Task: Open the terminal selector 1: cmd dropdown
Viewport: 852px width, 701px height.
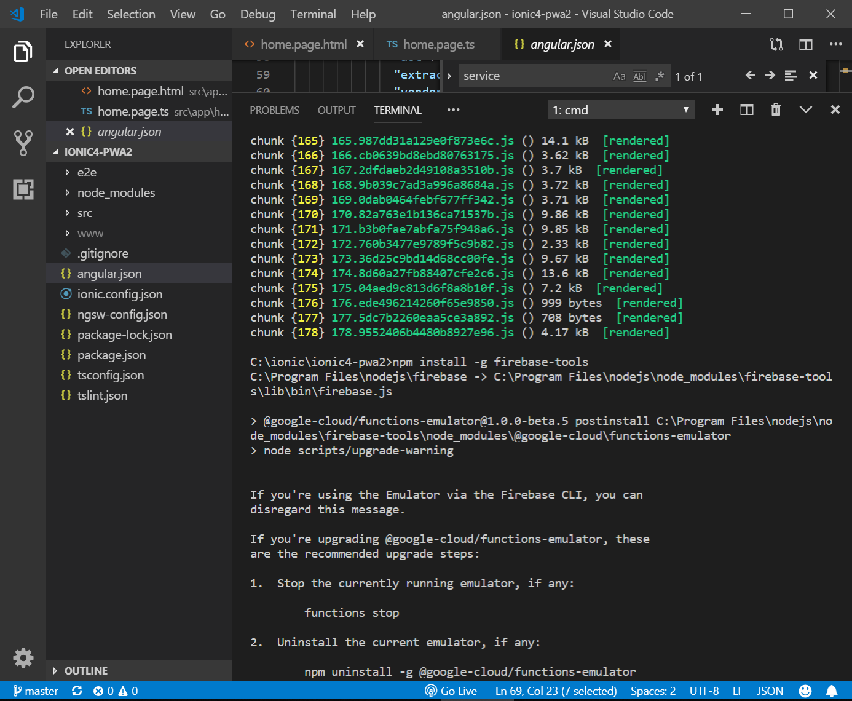Action: tap(621, 110)
